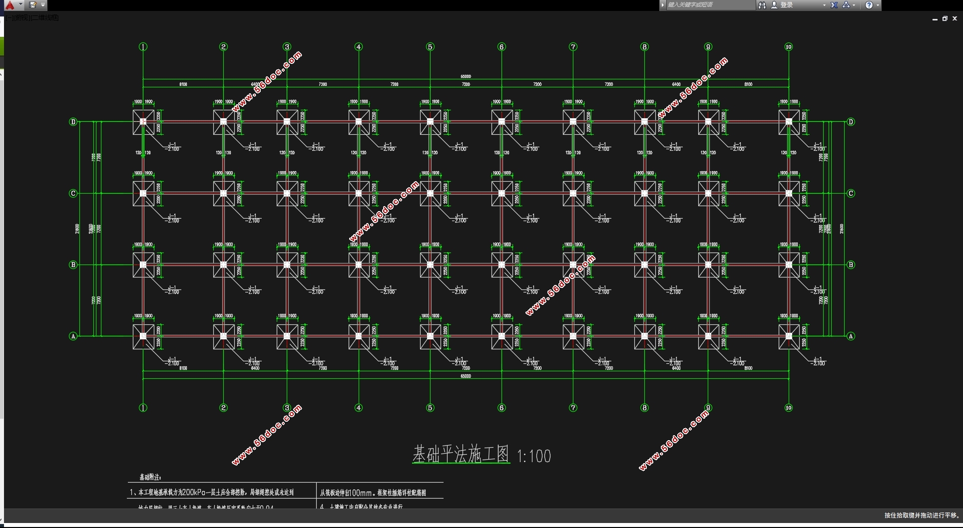Focus the keyword search input field

[711, 5]
